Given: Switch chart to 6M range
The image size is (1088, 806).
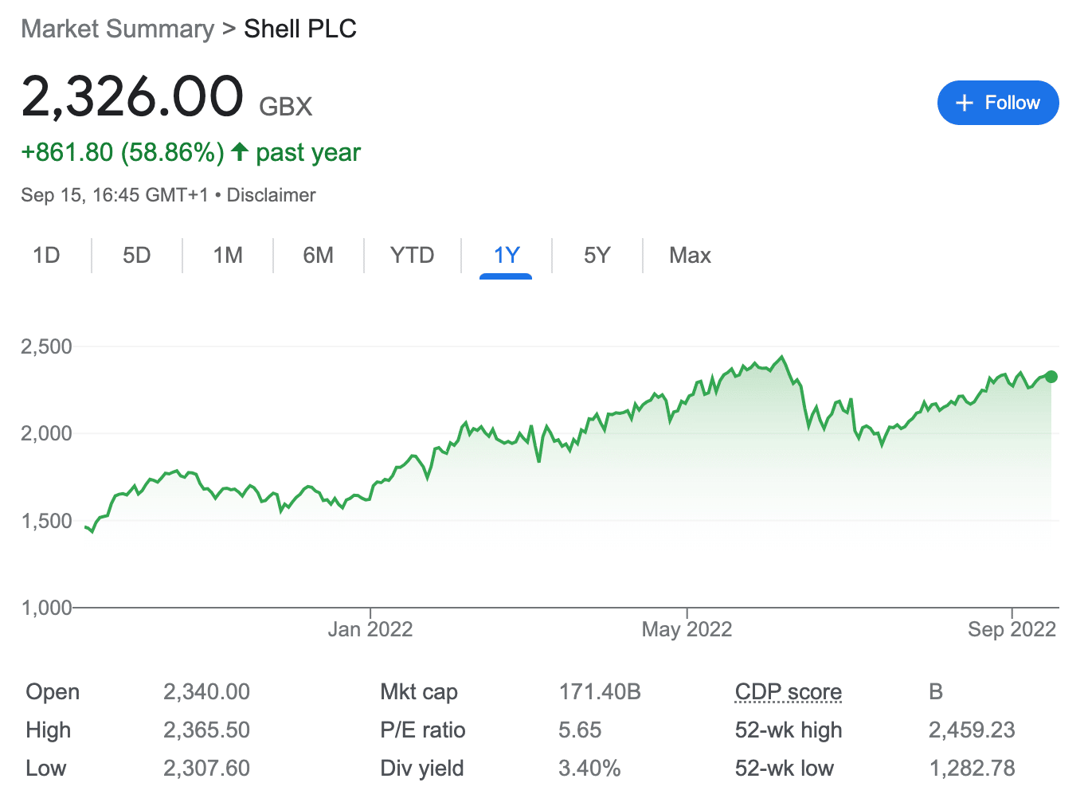Looking at the screenshot, I should pyautogui.click(x=319, y=256).
